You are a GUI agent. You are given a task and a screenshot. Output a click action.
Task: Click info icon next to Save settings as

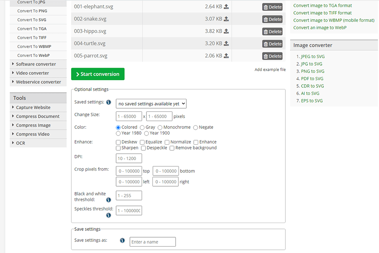[x=122, y=240]
